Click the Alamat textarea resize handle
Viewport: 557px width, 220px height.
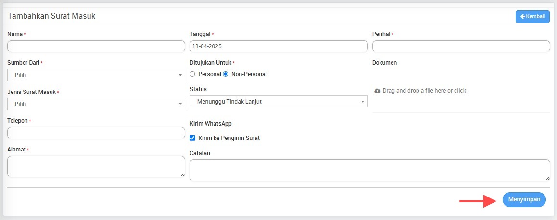click(x=183, y=174)
